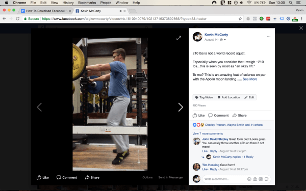View reactions from Charley Preston and others
306x191 pixels.
(x=234, y=125)
